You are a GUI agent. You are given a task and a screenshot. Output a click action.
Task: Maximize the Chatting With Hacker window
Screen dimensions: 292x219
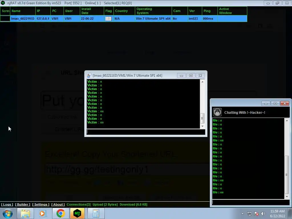point(275,103)
